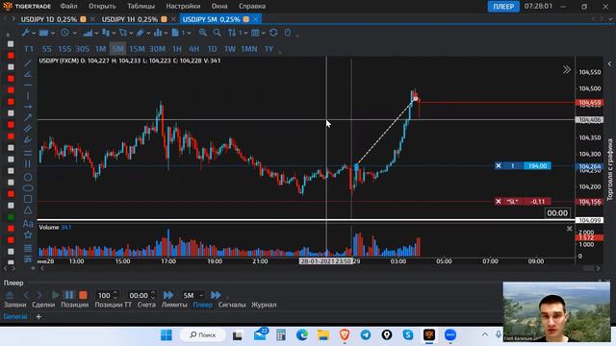Open the Журнал tab
The image size is (616, 346).
coord(264,305)
